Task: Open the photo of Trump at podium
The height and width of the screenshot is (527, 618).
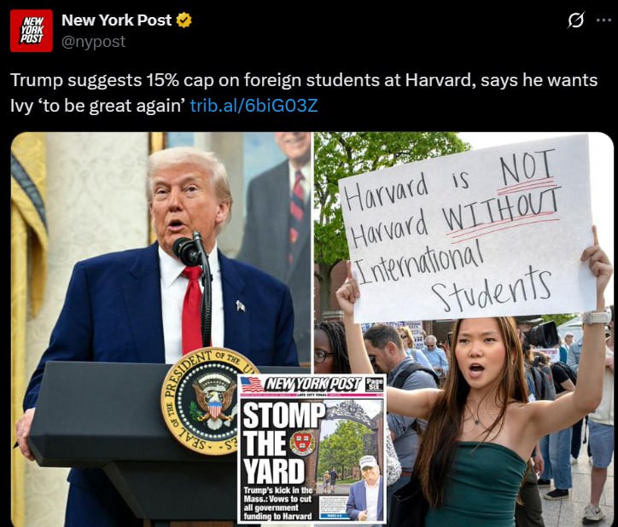Action: (161, 329)
